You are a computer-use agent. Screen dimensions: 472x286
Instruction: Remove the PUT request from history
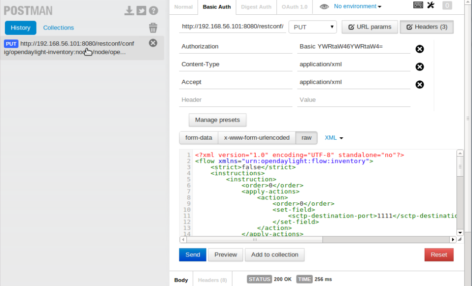pos(153,43)
